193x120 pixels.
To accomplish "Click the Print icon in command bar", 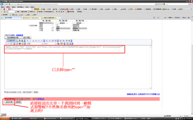I will pyautogui.click(x=165, y=18).
